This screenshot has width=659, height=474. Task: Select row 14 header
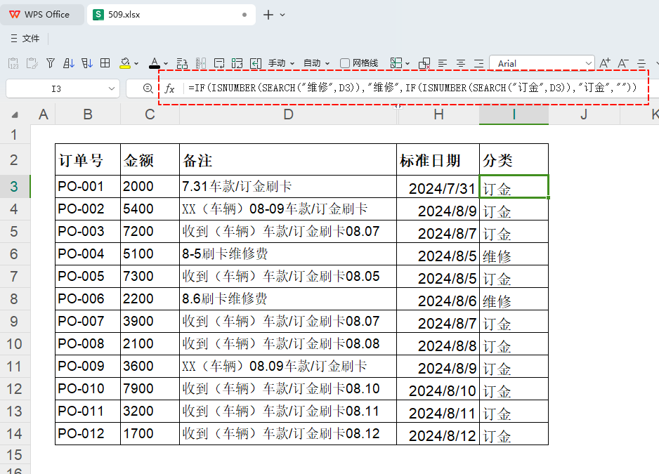pos(15,434)
